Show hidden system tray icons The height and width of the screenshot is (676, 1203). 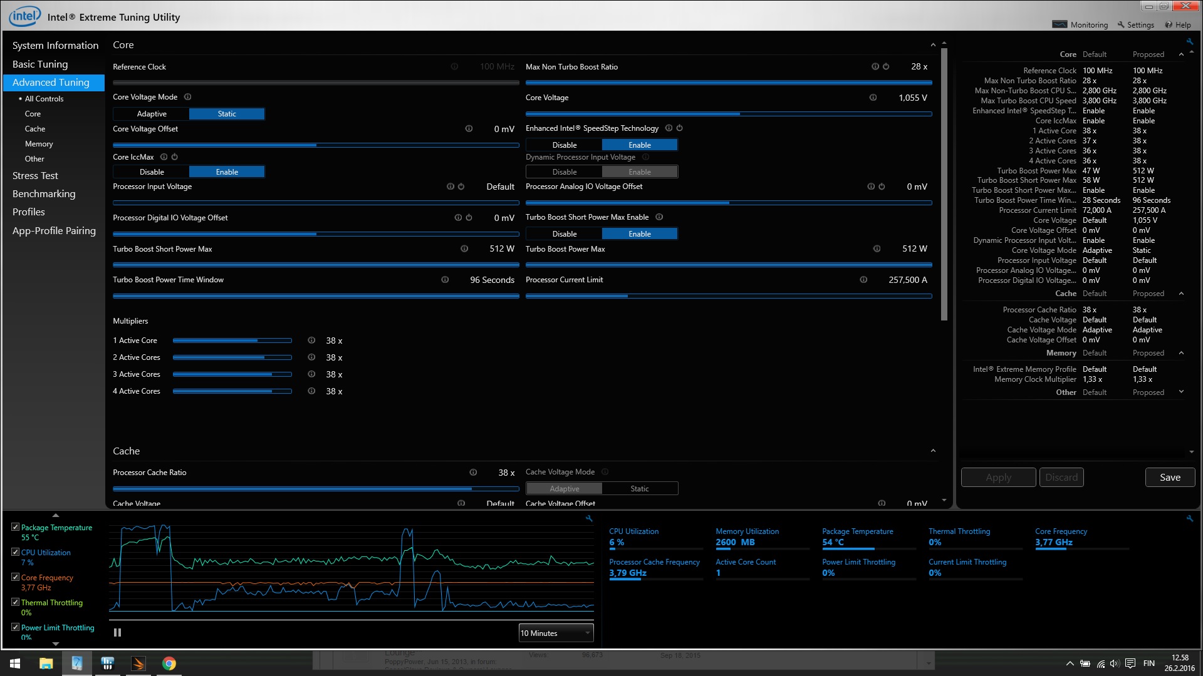pyautogui.click(x=1070, y=663)
